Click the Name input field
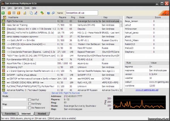This screenshot has height=121, width=170. (82, 13)
